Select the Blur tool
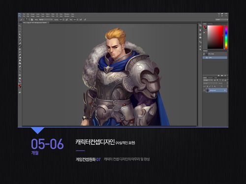The height and width of the screenshot is (184, 246). coord(20,60)
